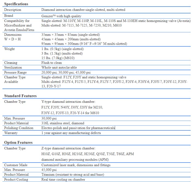Click the Product Cooling row label
192x182 pixels.
coord(16,180)
